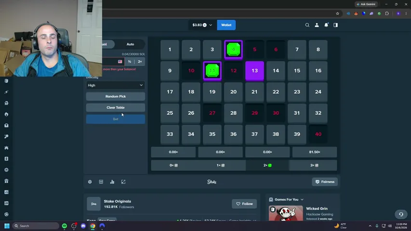Toggle theatre mode expand icon
411x231 pixels.
pos(123,182)
